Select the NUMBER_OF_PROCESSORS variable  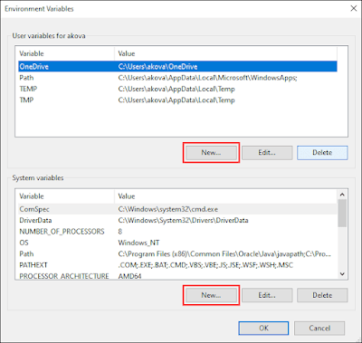coord(177,232)
